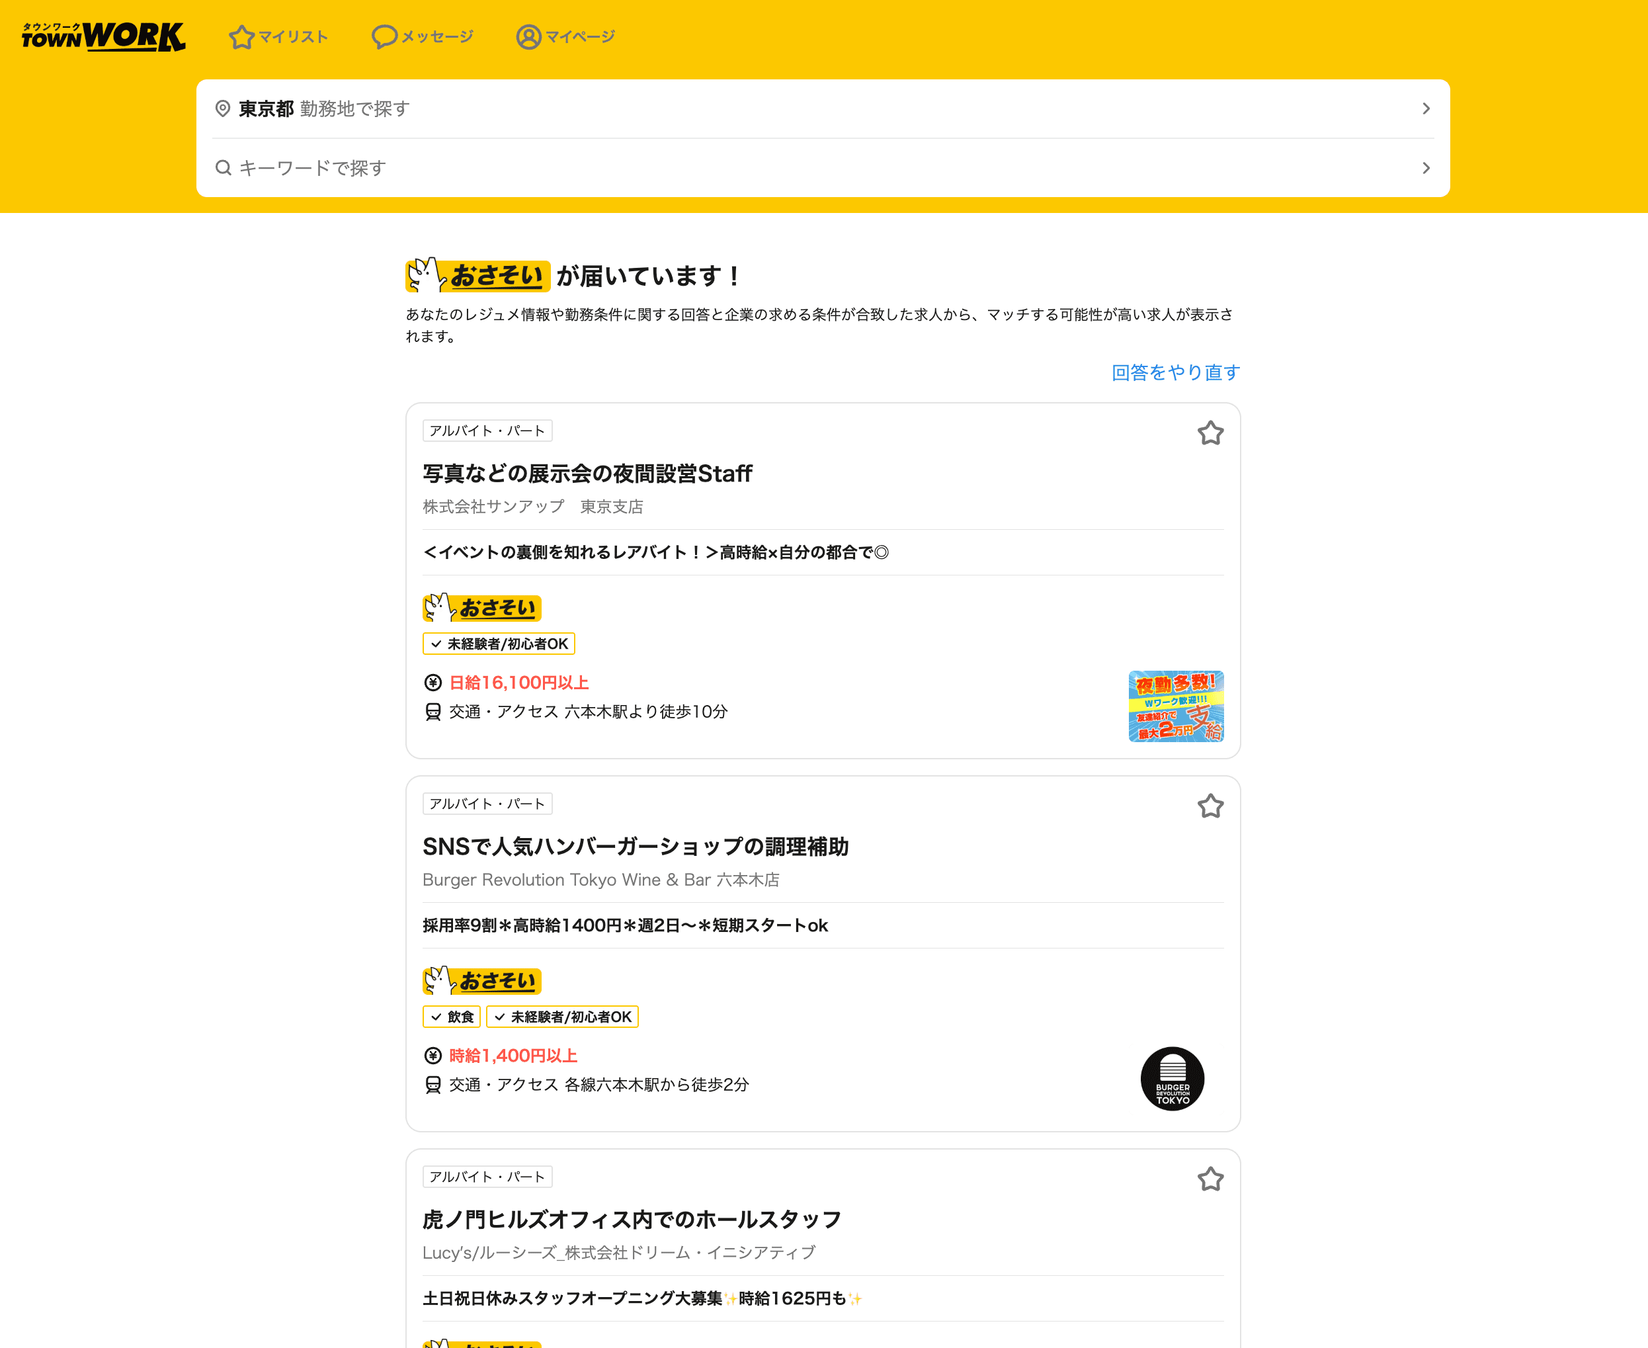Expand the 勤務地で探す chevron

coord(1425,108)
